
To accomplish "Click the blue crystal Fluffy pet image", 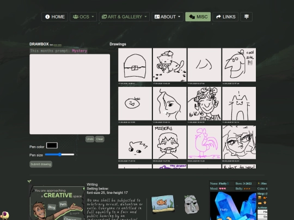I will click(x=233, y=206).
